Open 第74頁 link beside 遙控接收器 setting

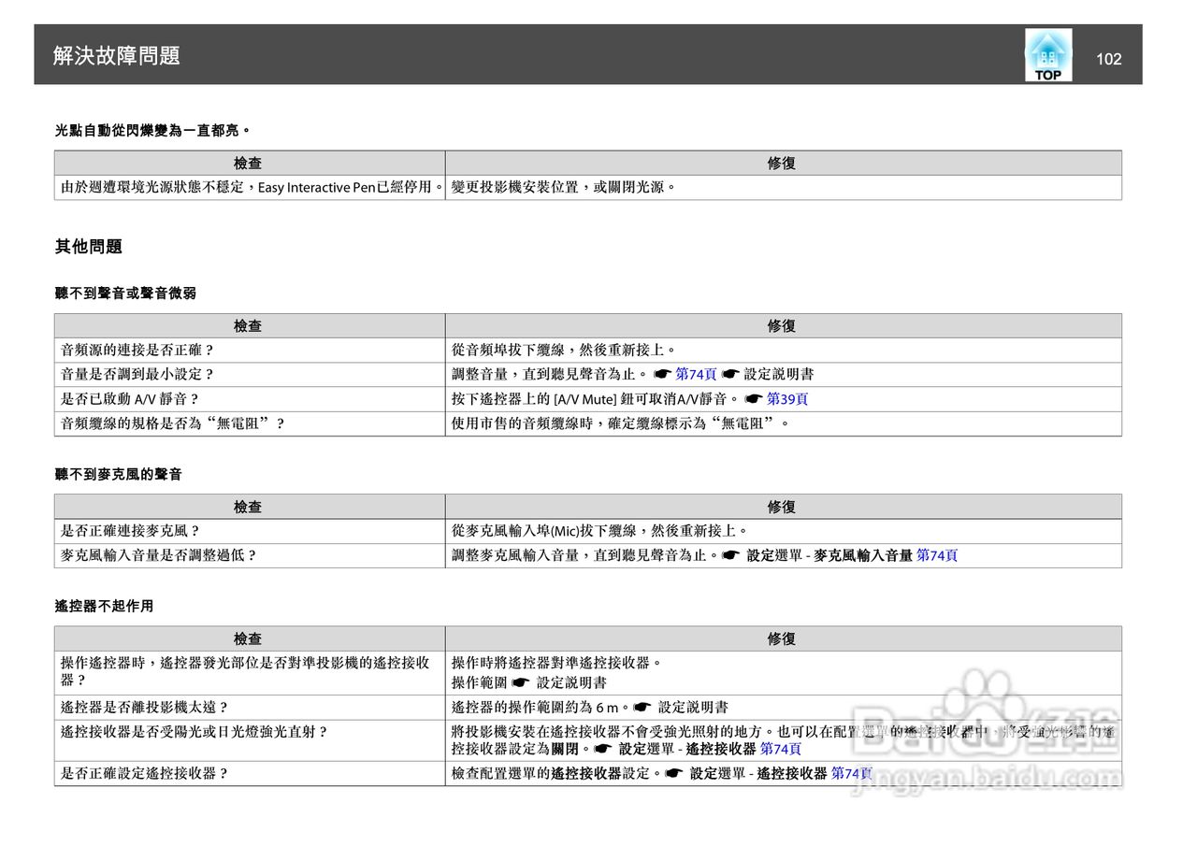(x=782, y=749)
